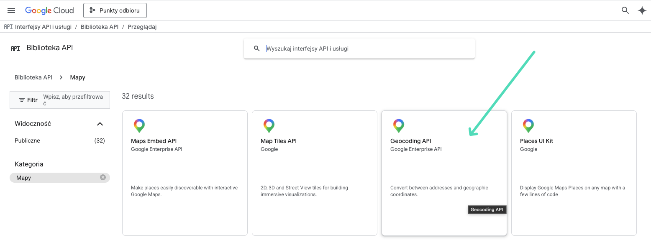The width and height of the screenshot is (651, 240).
Task: Click the Biblioteka API link above the Filtr box
Action: (33, 77)
